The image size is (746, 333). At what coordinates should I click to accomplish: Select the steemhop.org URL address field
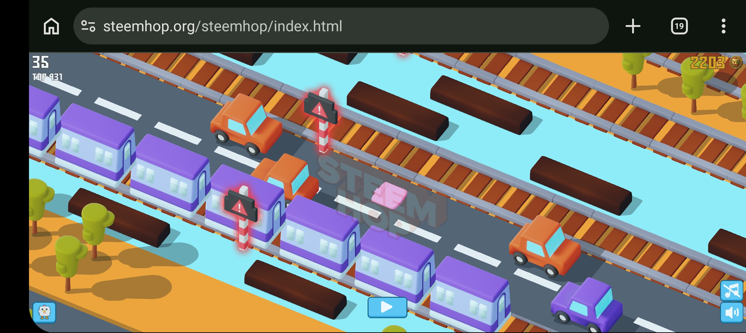[341, 26]
